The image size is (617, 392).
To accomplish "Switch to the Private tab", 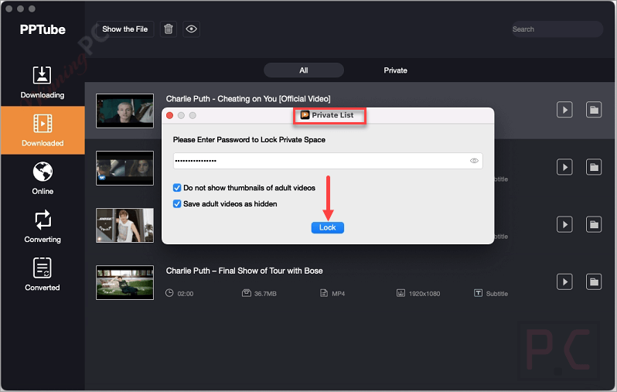I will [395, 70].
